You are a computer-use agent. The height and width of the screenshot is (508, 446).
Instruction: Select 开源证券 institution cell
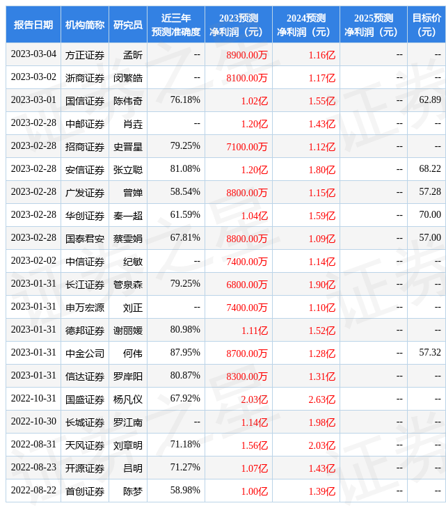point(85,469)
